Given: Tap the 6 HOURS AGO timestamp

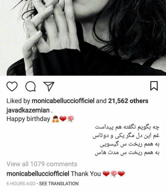Looking at the screenshot, I should pos(21,184).
